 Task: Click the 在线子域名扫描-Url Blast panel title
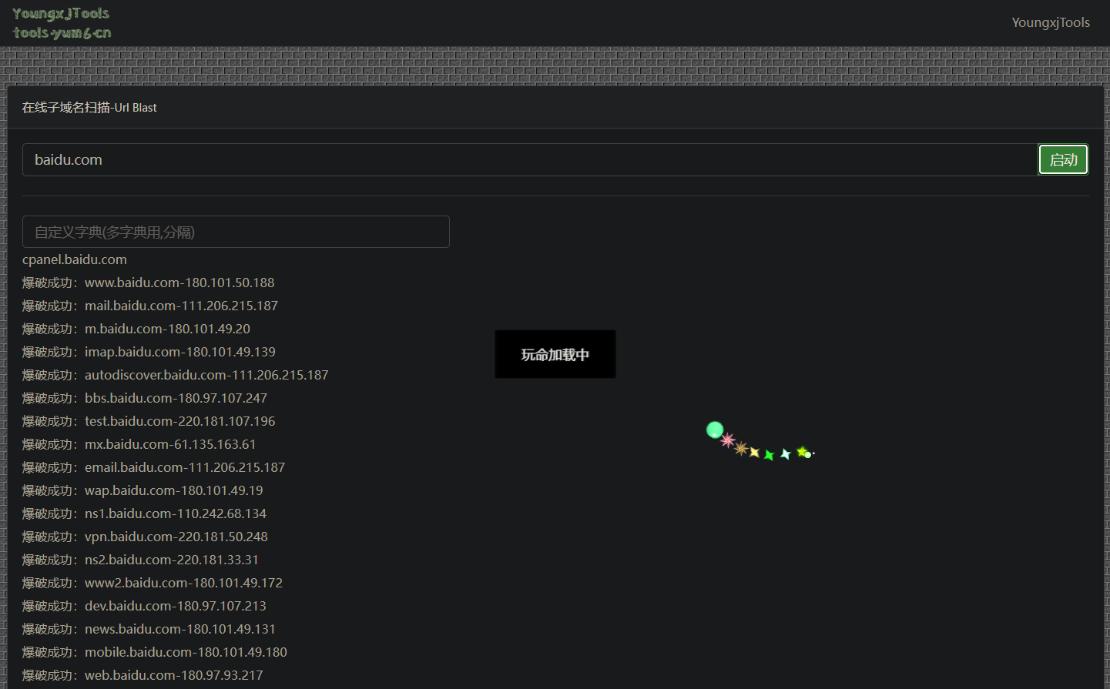[x=89, y=108]
